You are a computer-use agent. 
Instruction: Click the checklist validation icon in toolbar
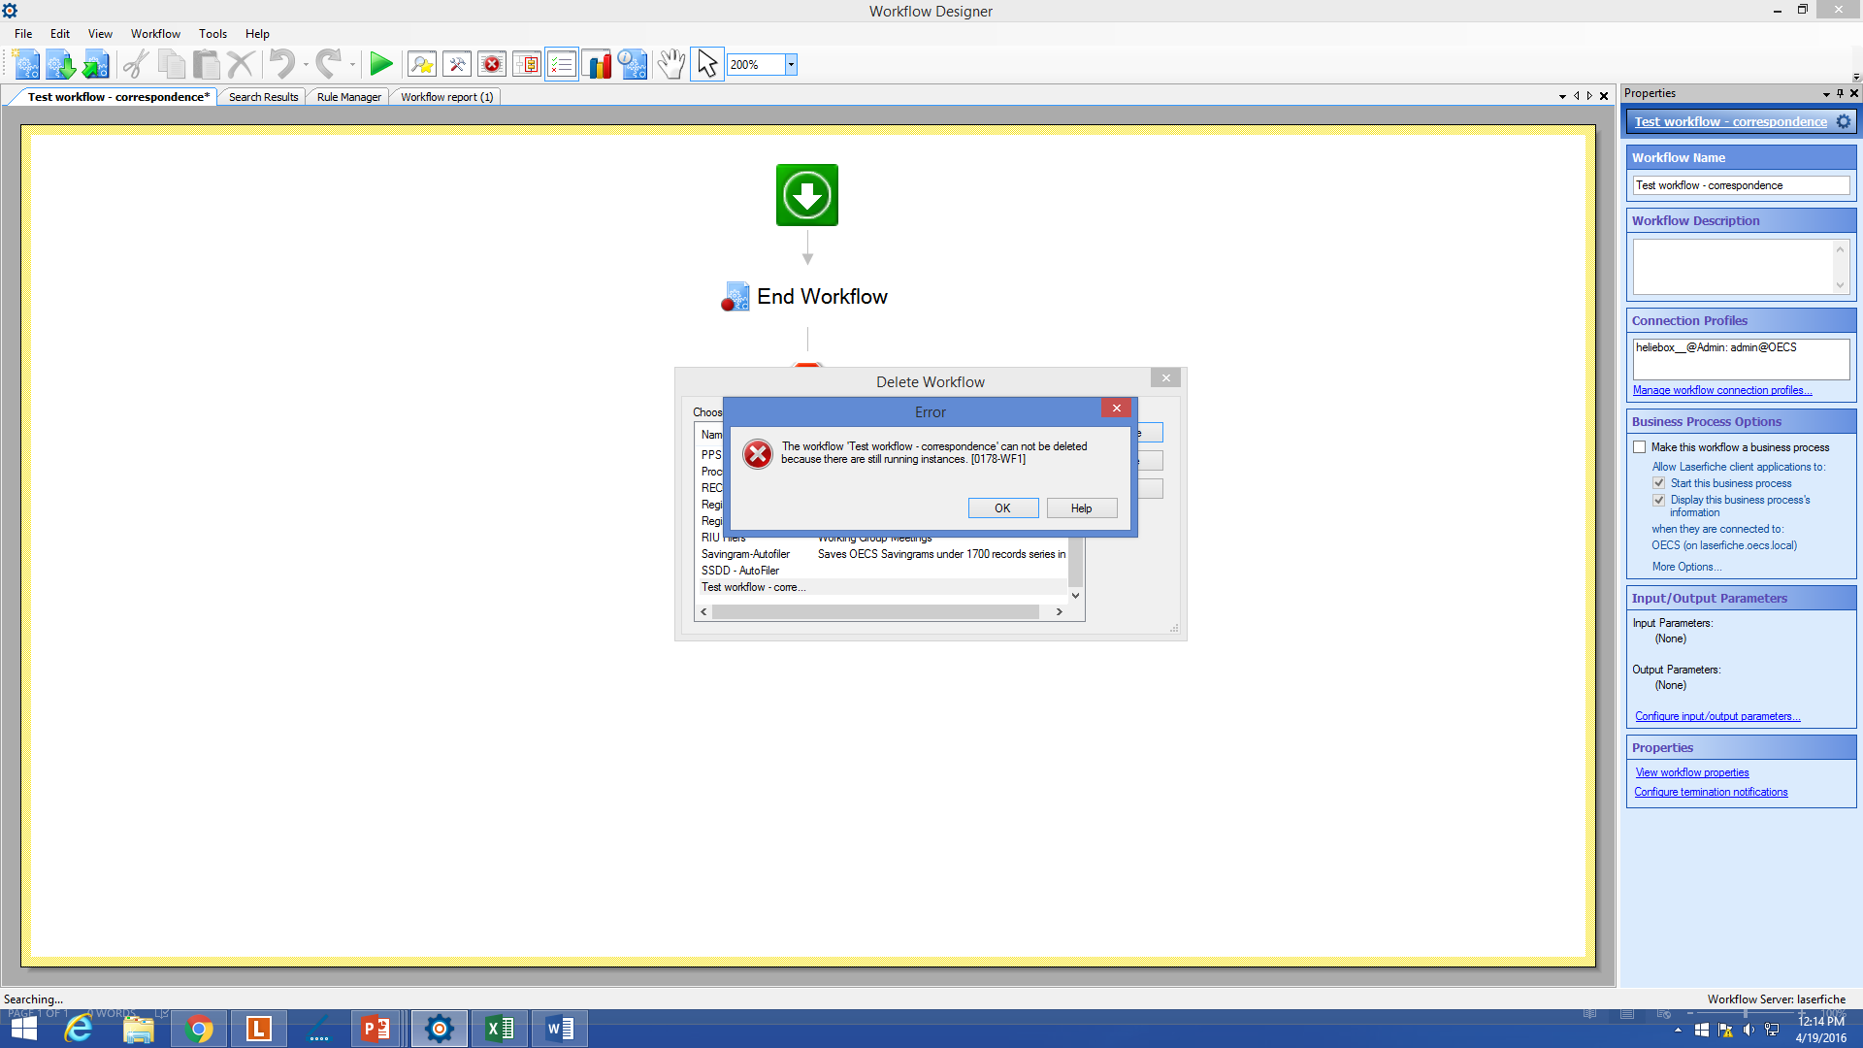(x=562, y=65)
